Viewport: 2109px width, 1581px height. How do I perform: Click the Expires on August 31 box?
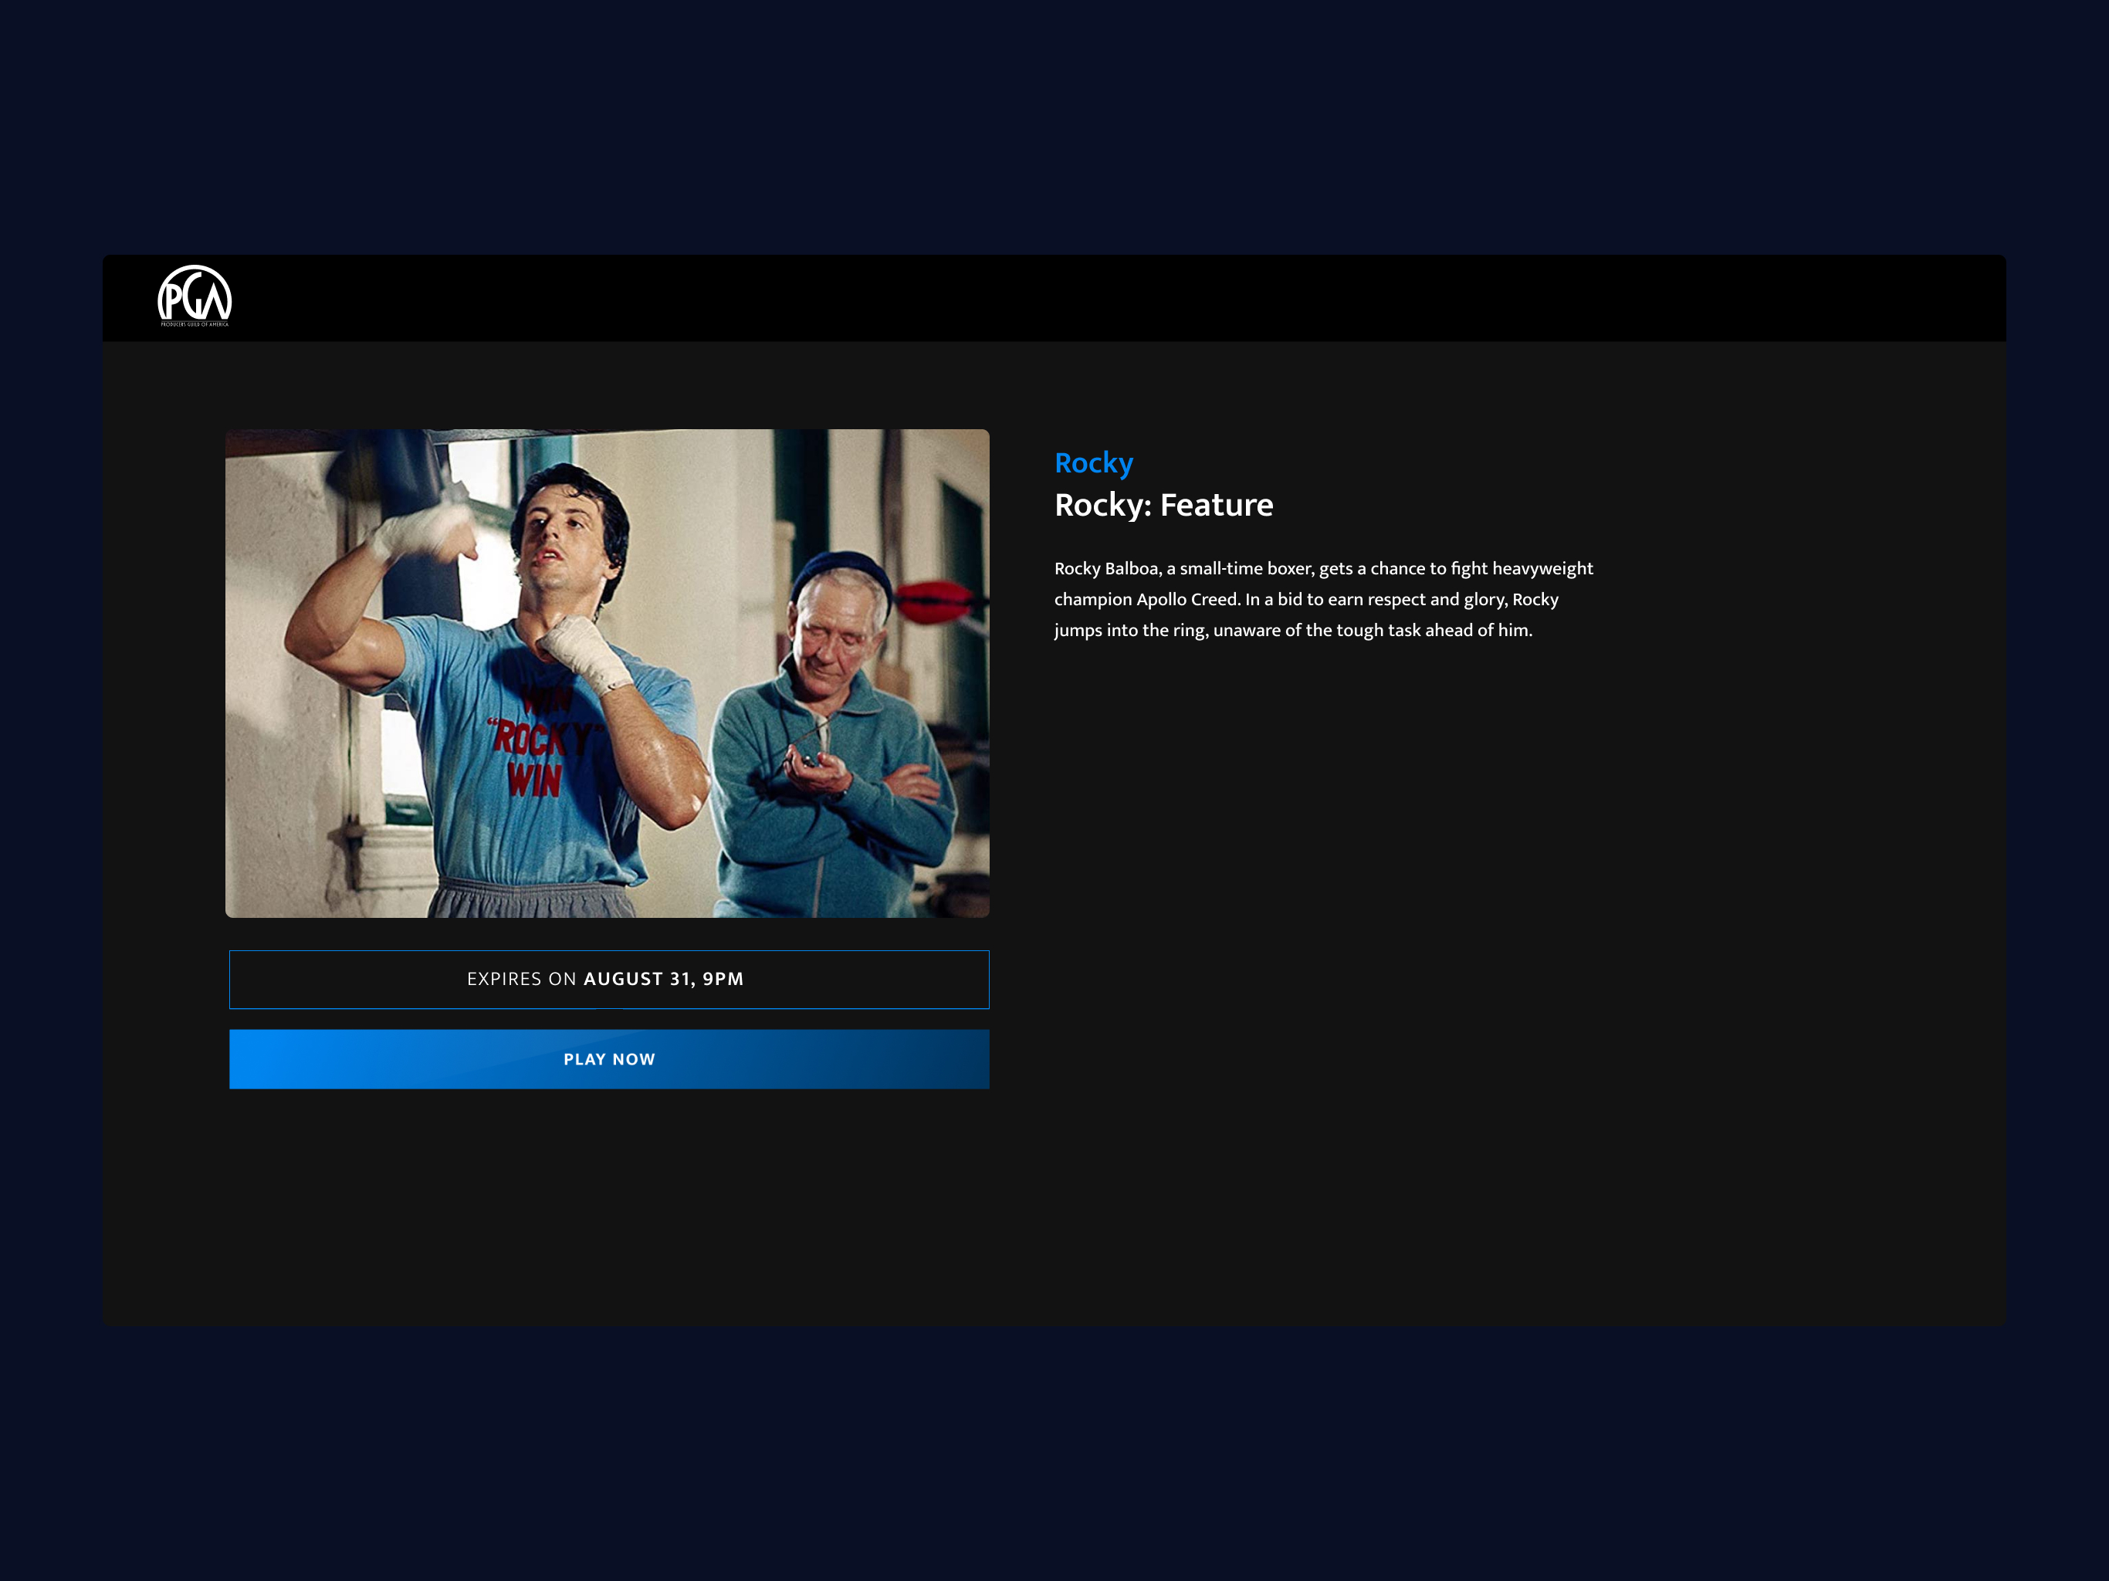pos(609,980)
